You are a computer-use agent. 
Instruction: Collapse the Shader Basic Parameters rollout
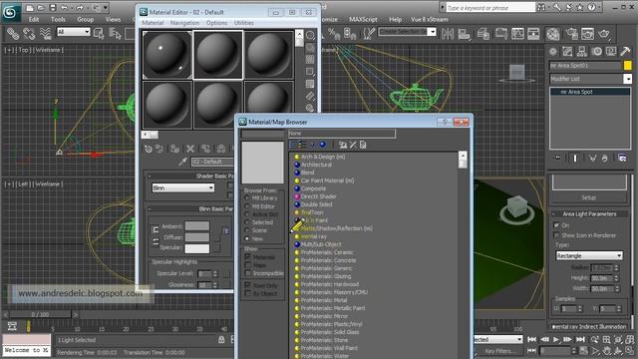click(x=191, y=176)
